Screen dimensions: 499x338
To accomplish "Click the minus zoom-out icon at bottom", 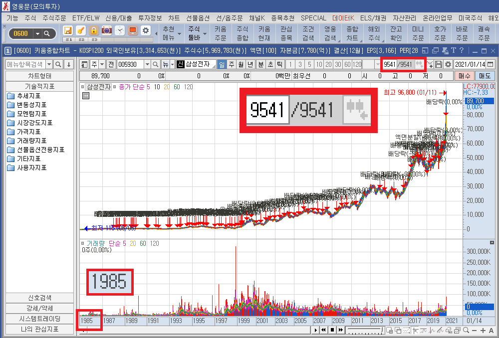I will pyautogui.click(x=474, y=331).
